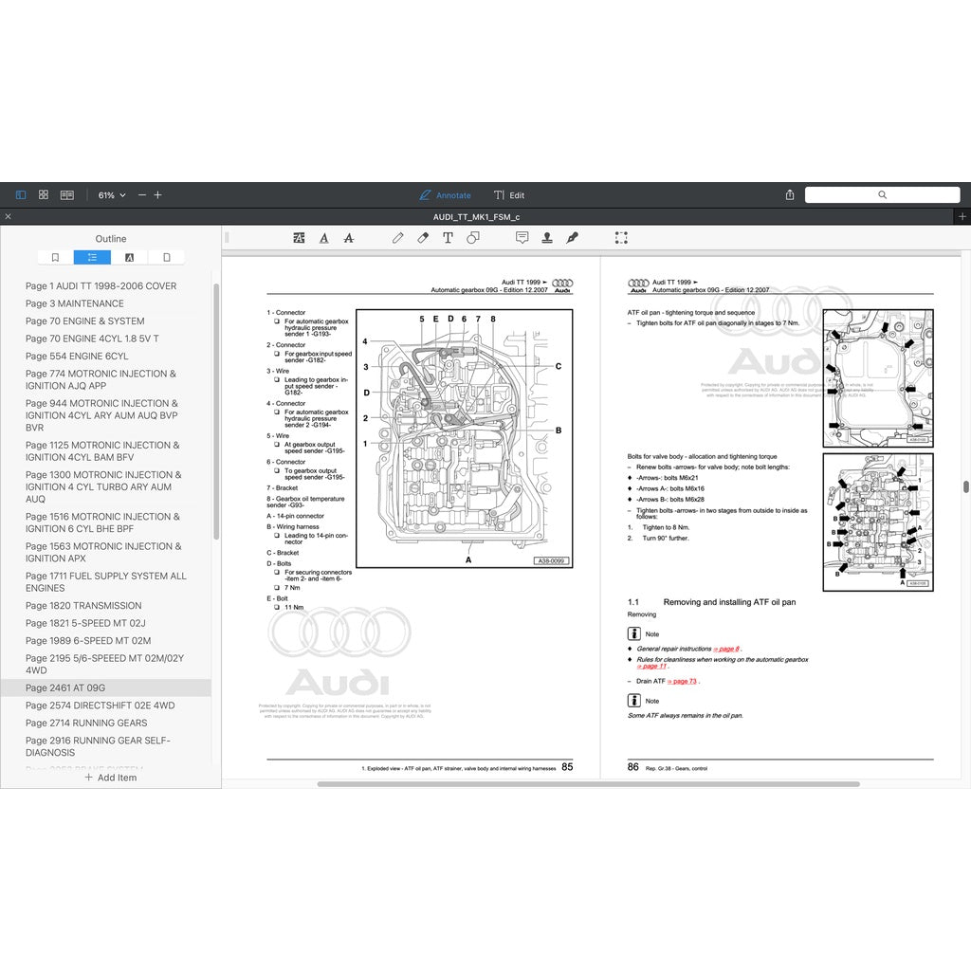Choose the stamp tool

point(547,238)
